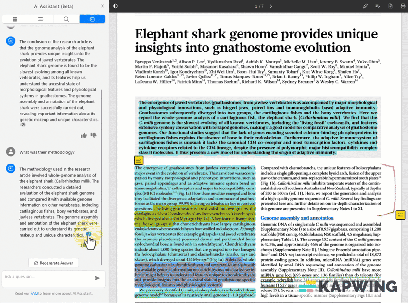The height and width of the screenshot is (303, 408).
Task: Click the page number indicator 1 / 7
Action: click(x=259, y=6)
